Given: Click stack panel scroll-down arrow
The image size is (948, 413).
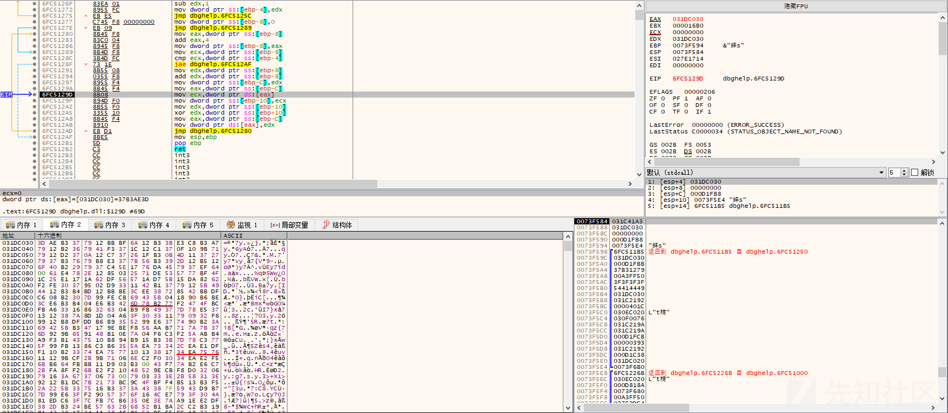Looking at the screenshot, I should click(942, 400).
